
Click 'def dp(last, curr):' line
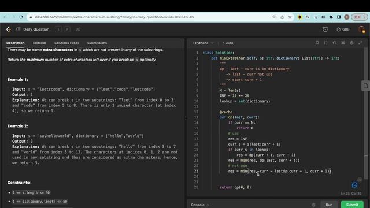[239, 117]
